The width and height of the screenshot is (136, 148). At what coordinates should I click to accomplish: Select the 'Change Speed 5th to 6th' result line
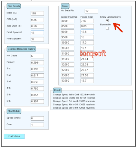pos(74,108)
